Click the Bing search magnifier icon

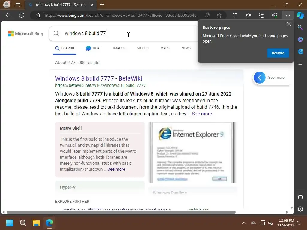pos(56,34)
